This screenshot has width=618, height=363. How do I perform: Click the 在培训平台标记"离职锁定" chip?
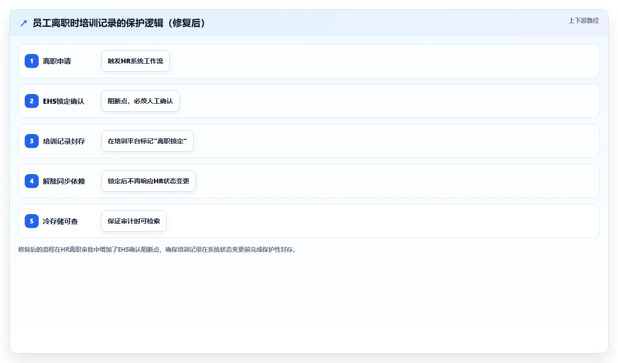[147, 141]
